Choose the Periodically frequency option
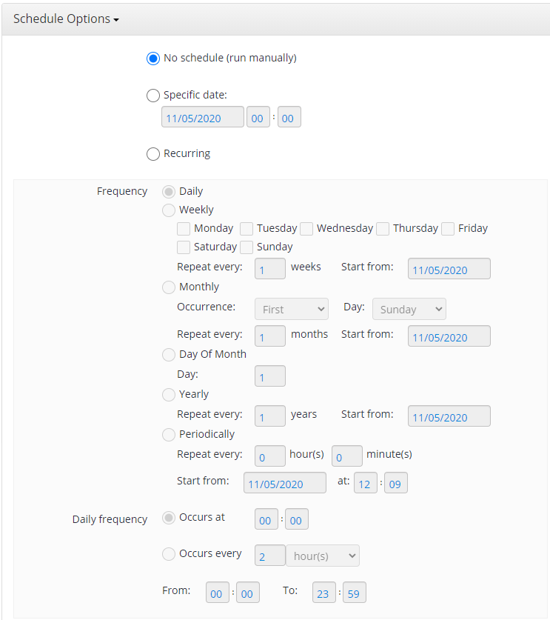Viewport: 550px width, 620px height. point(168,434)
